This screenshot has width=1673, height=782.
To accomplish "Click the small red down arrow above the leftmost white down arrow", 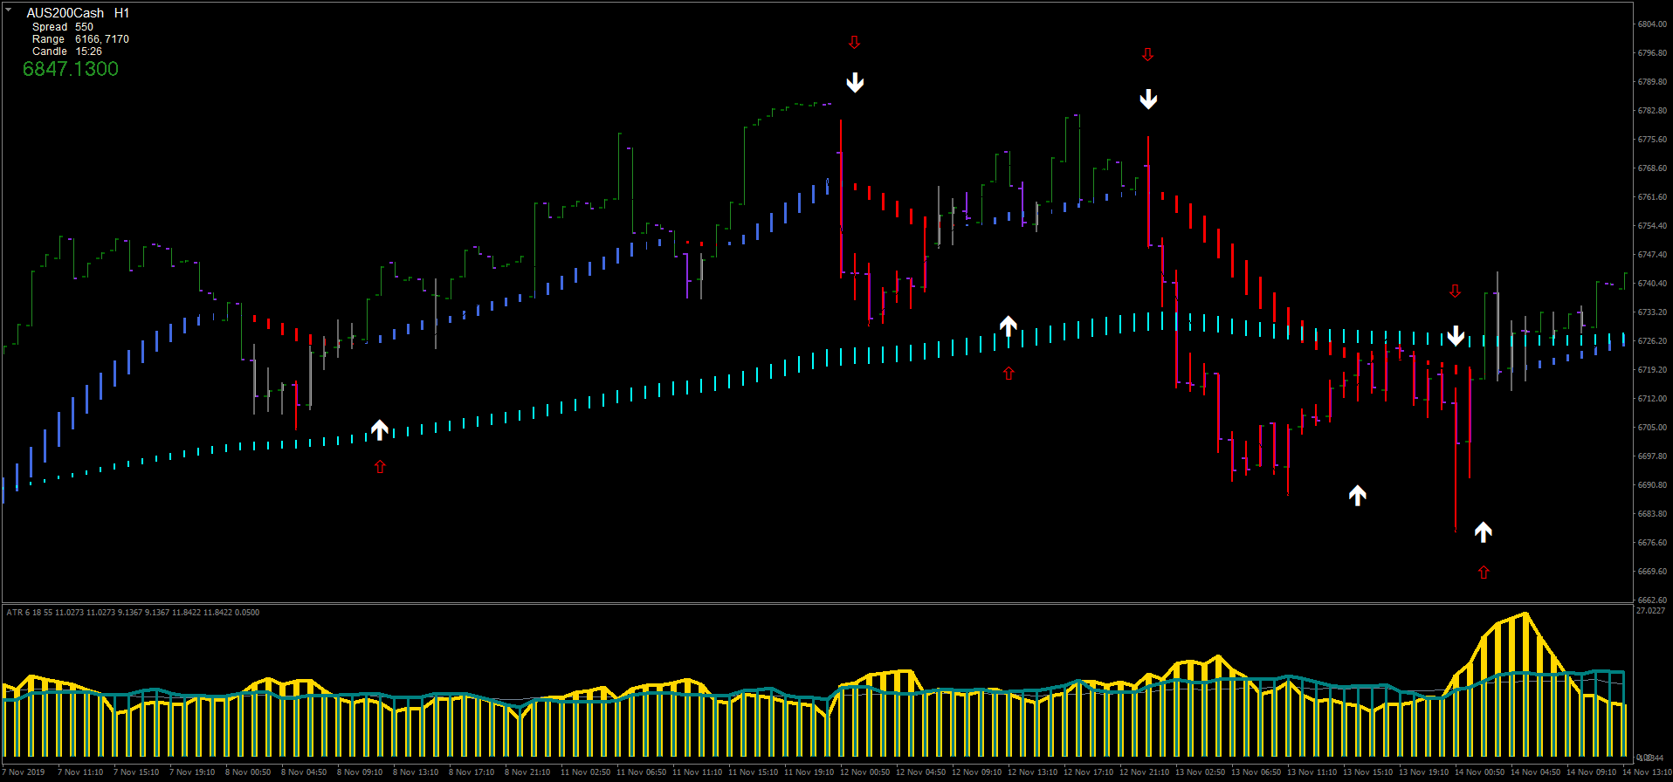I will coord(854,42).
